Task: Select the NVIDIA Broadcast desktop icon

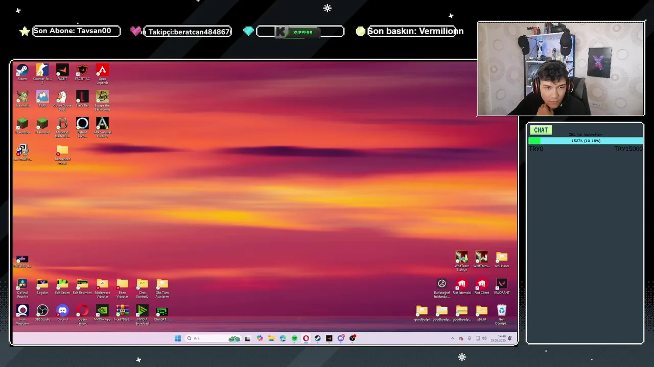Action: tap(142, 314)
